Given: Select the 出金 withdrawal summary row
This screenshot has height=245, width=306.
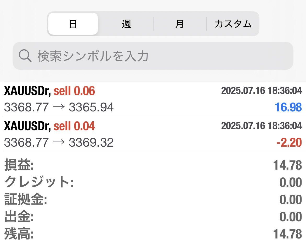Looking at the screenshot, I should point(153,217).
